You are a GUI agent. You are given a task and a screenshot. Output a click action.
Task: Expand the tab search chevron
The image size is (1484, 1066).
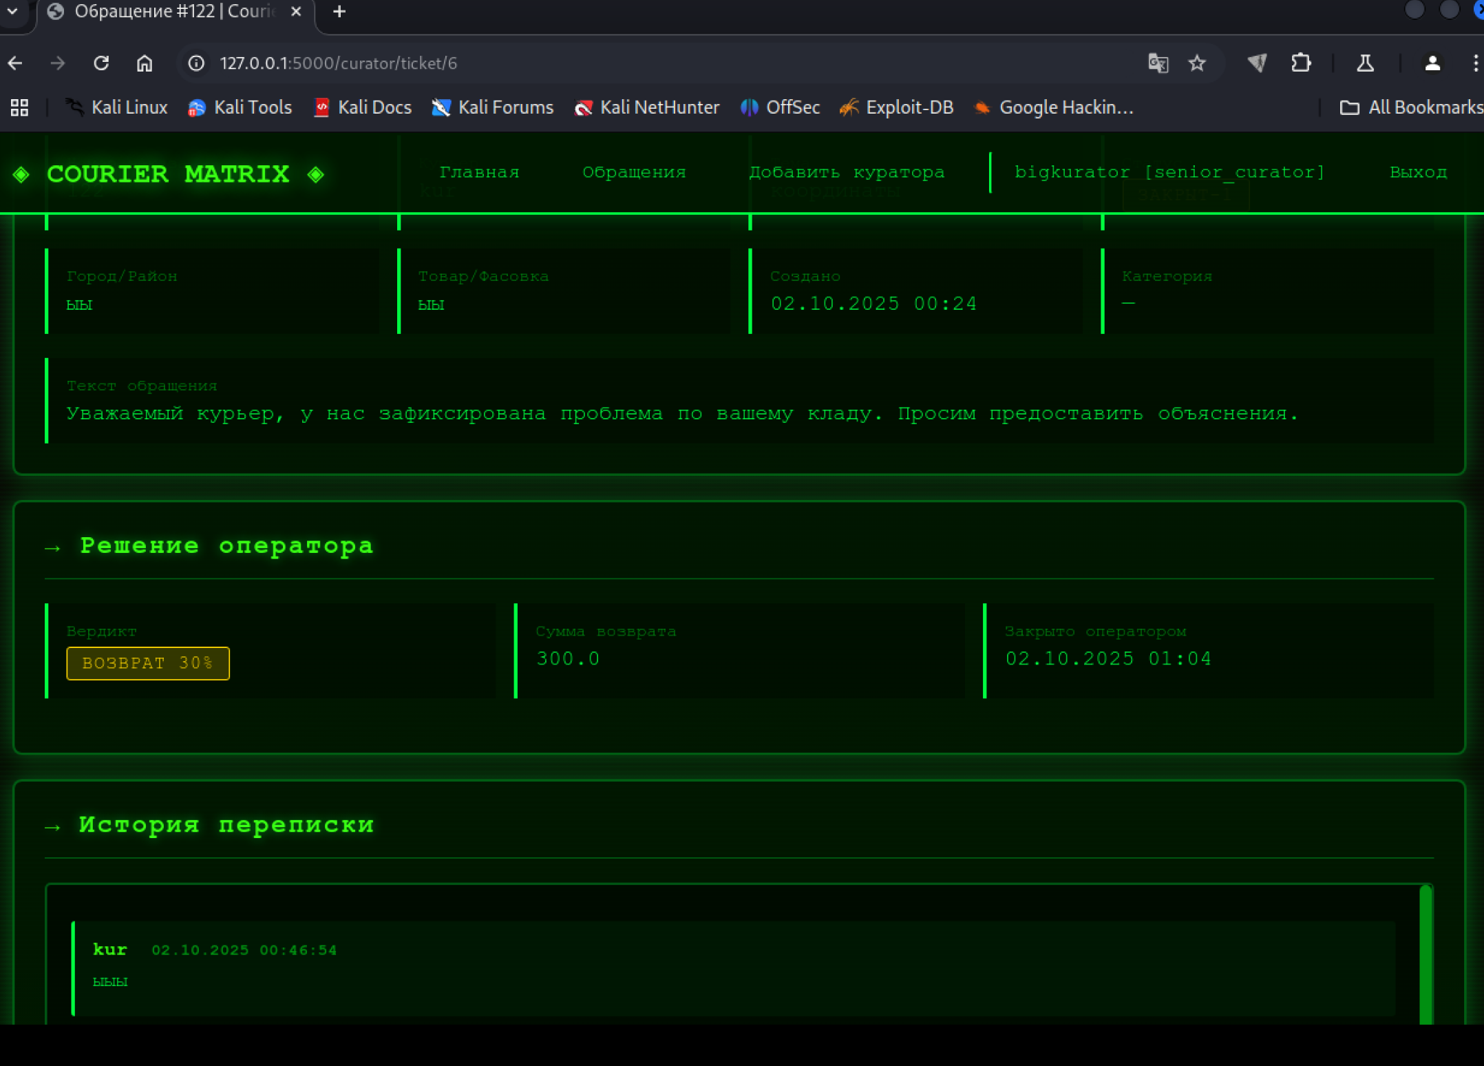click(12, 12)
